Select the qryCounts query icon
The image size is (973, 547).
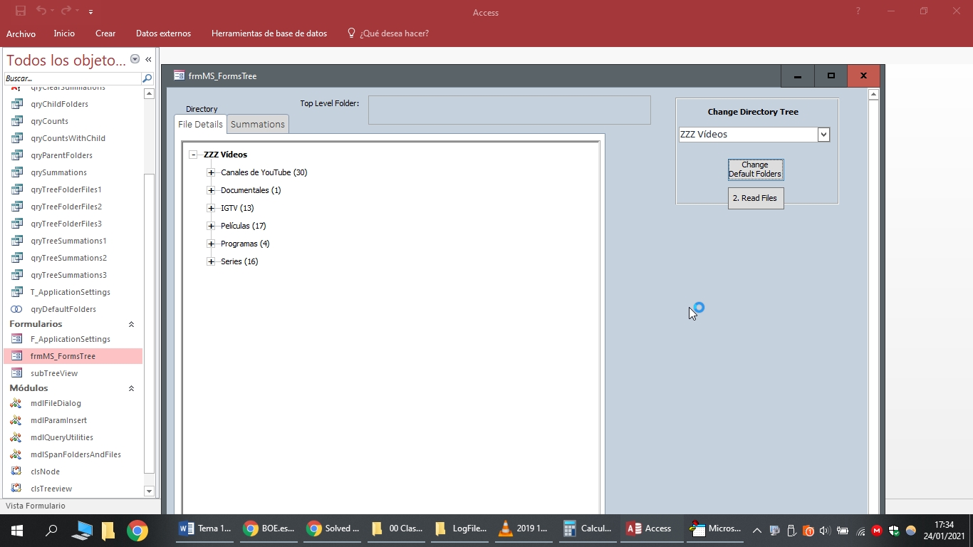coord(17,121)
